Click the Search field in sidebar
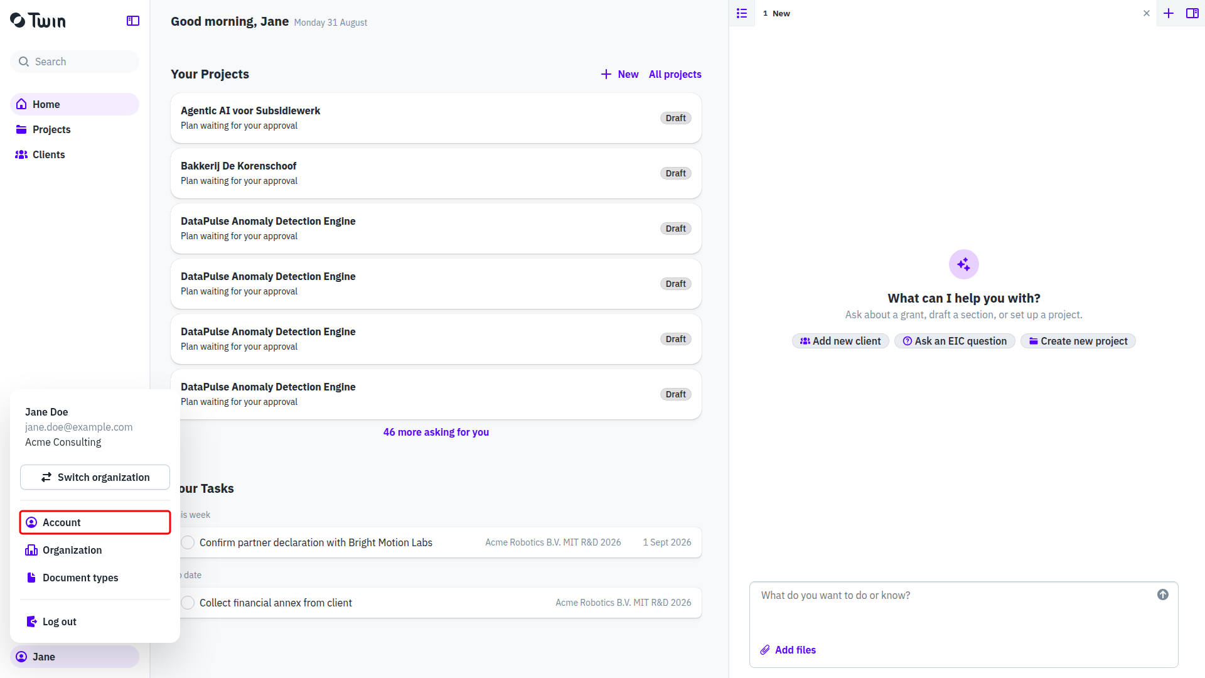Viewport: 1205px width, 678px height. pos(75,62)
